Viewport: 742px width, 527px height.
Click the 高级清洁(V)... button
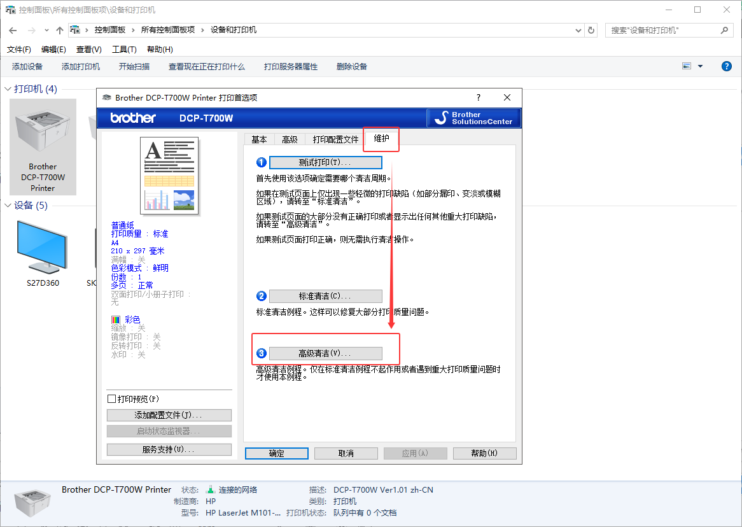click(x=325, y=353)
